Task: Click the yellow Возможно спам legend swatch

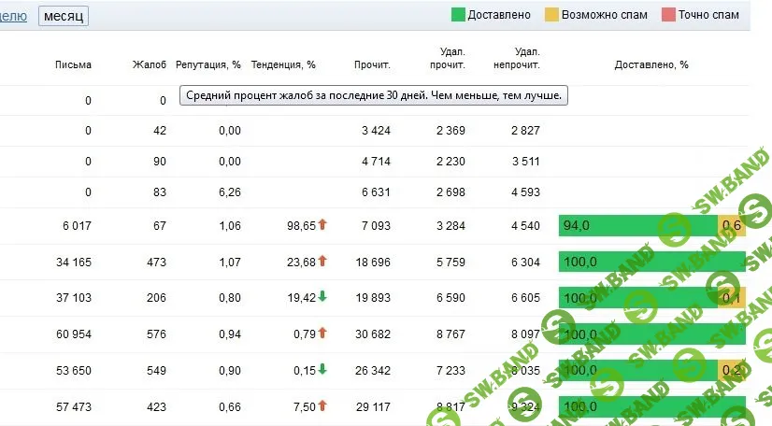Action: click(x=551, y=15)
